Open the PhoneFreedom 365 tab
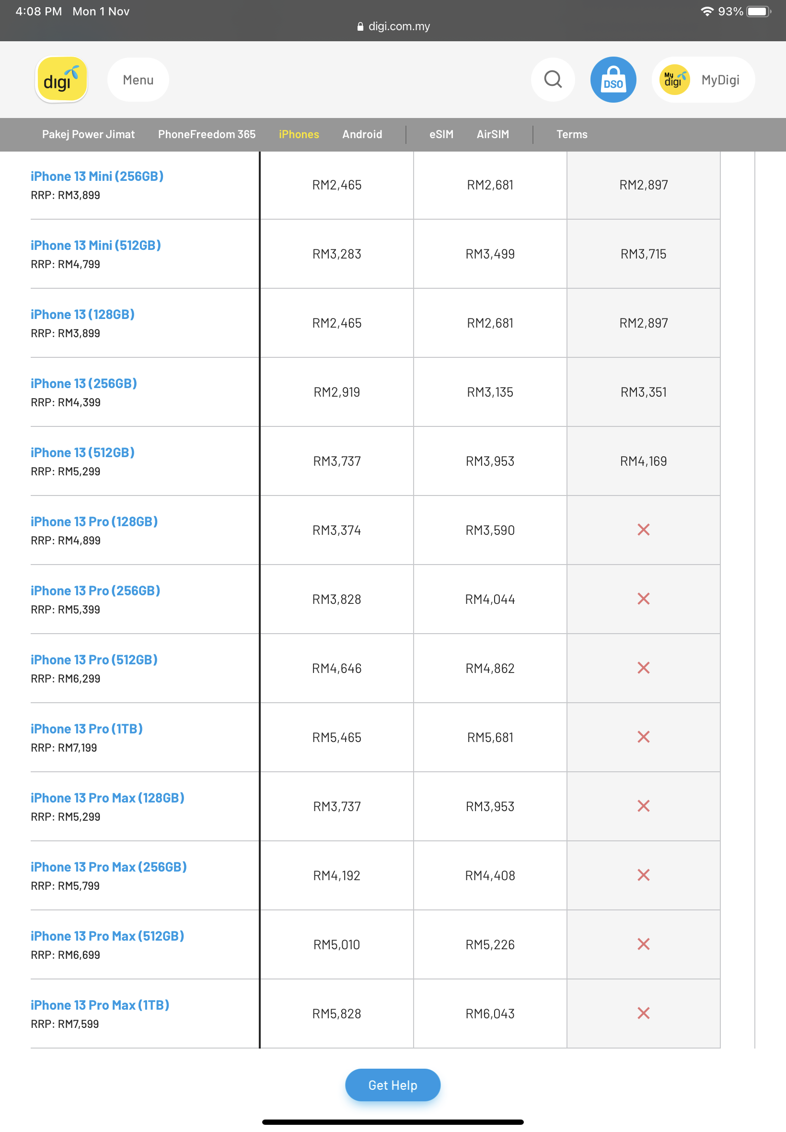Screen dimensions: 786x1132 click(x=207, y=134)
